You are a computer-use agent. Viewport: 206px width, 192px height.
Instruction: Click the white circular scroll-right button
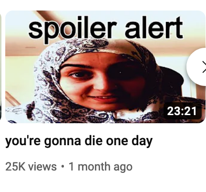[196, 67]
